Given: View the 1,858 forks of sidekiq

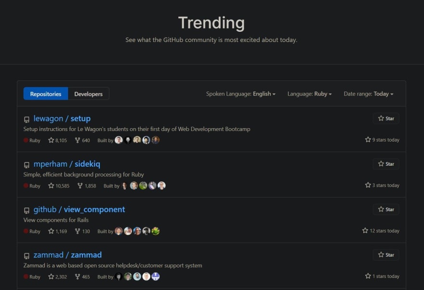Looking at the screenshot, I should pyautogui.click(x=87, y=185).
